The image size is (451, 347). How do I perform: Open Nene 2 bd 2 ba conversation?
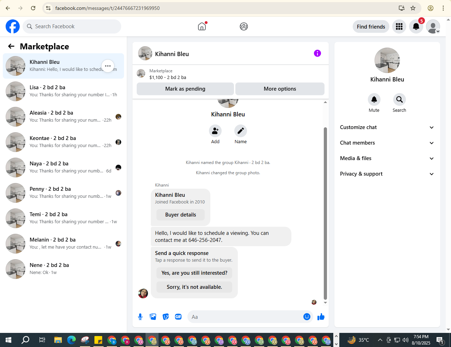coord(63,269)
